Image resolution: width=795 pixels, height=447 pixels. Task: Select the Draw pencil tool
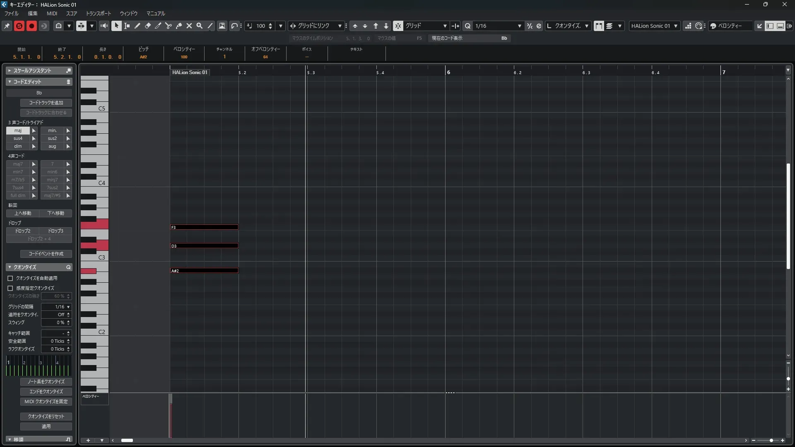(x=137, y=26)
